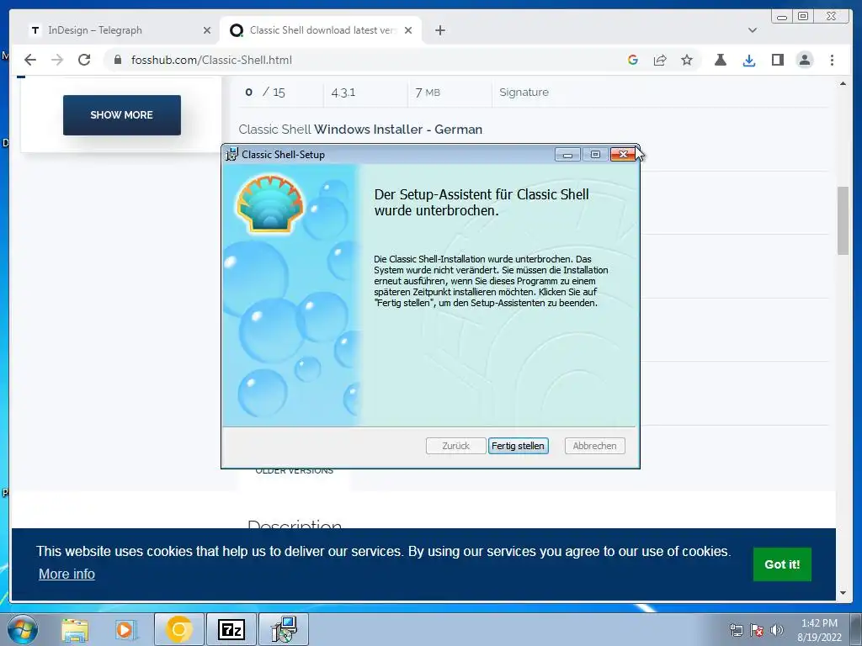Click the taskbar clock showing 1:42 PM

coord(819,623)
